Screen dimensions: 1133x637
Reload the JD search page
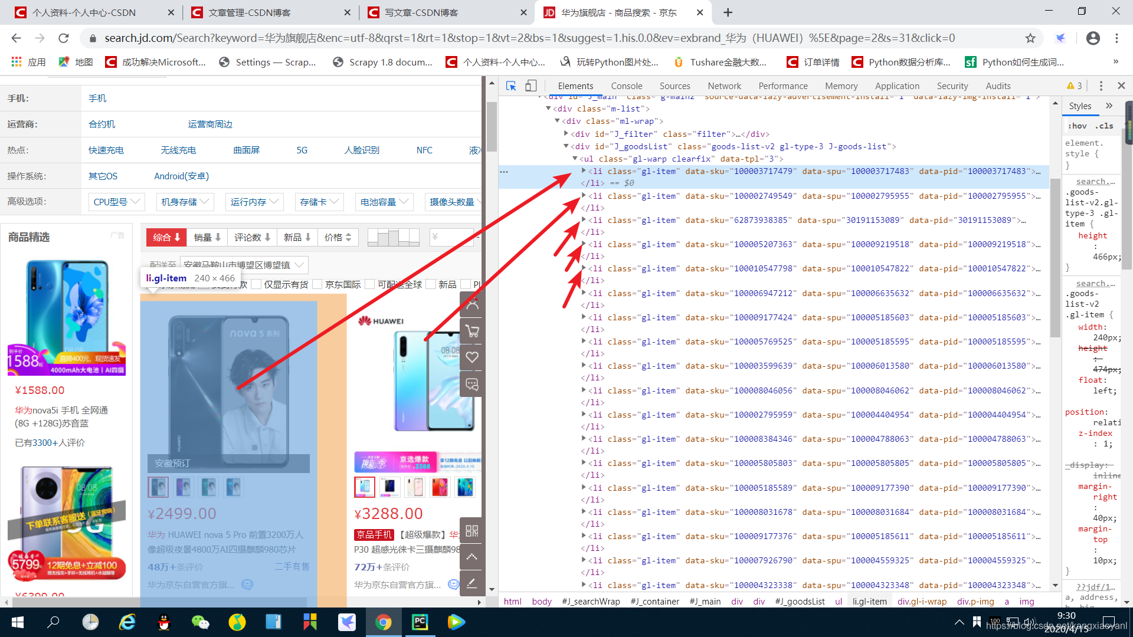[64, 38]
